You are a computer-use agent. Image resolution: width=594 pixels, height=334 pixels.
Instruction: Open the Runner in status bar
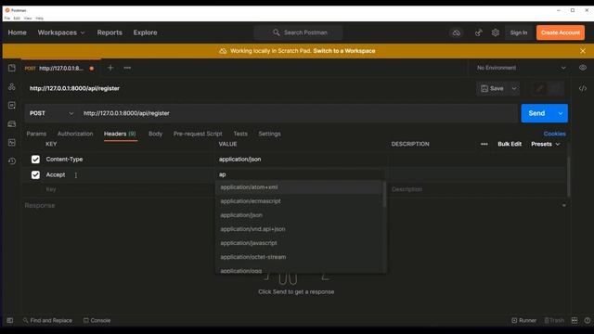(523, 320)
